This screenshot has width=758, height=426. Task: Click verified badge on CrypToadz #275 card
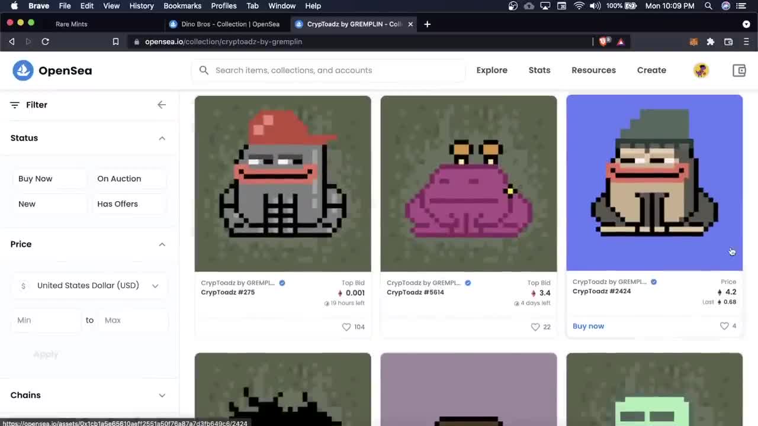tap(282, 283)
